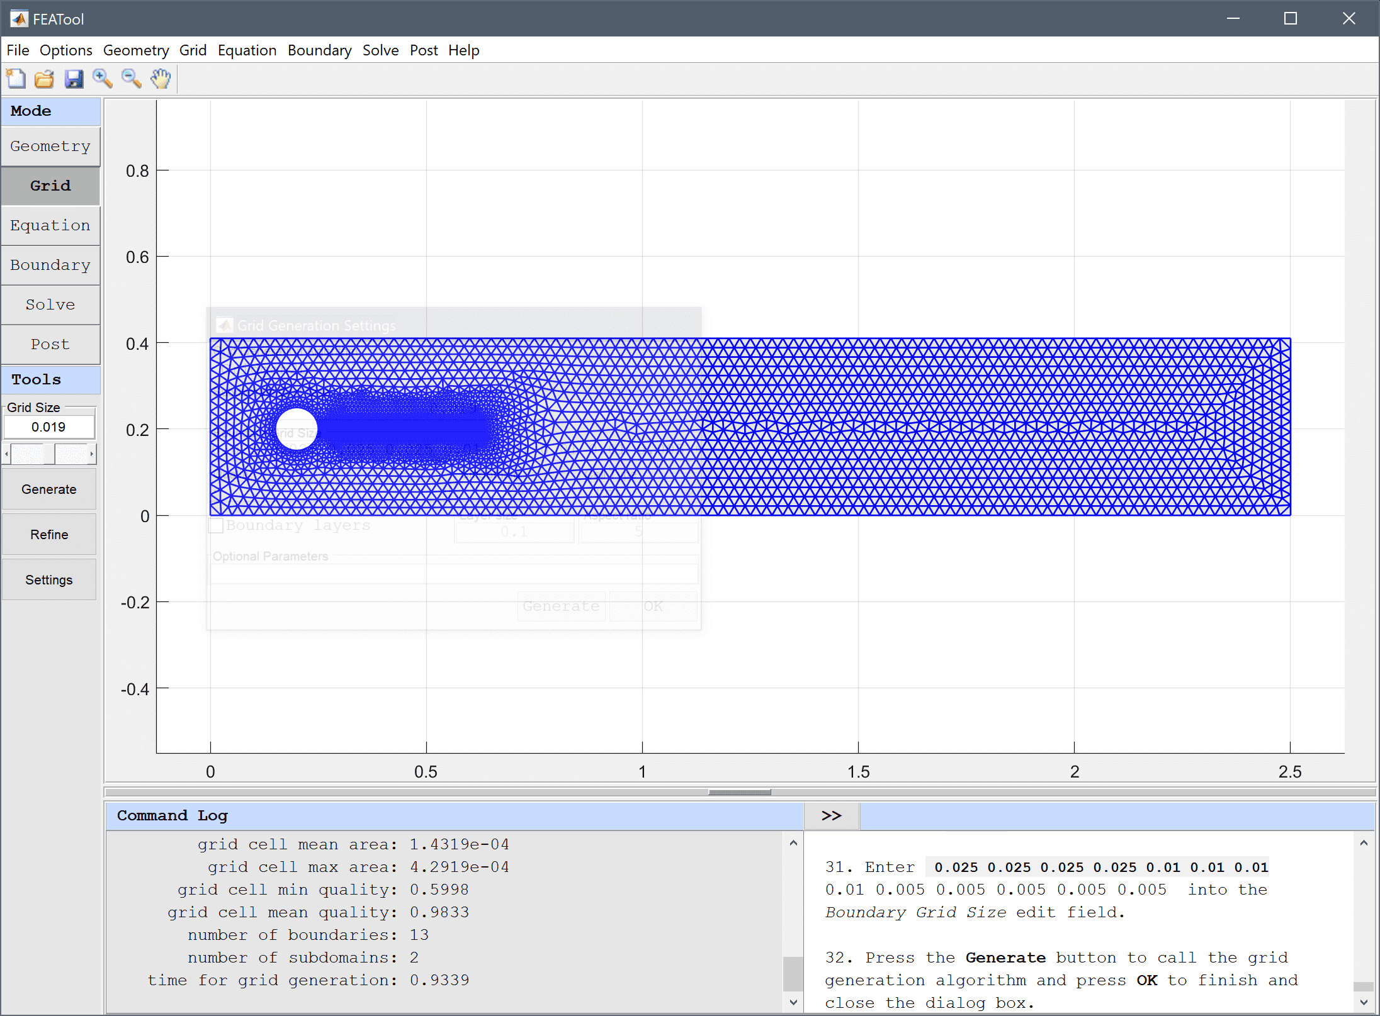1380x1016 pixels.
Task: Activate the Pan hand tool
Action: click(161, 79)
